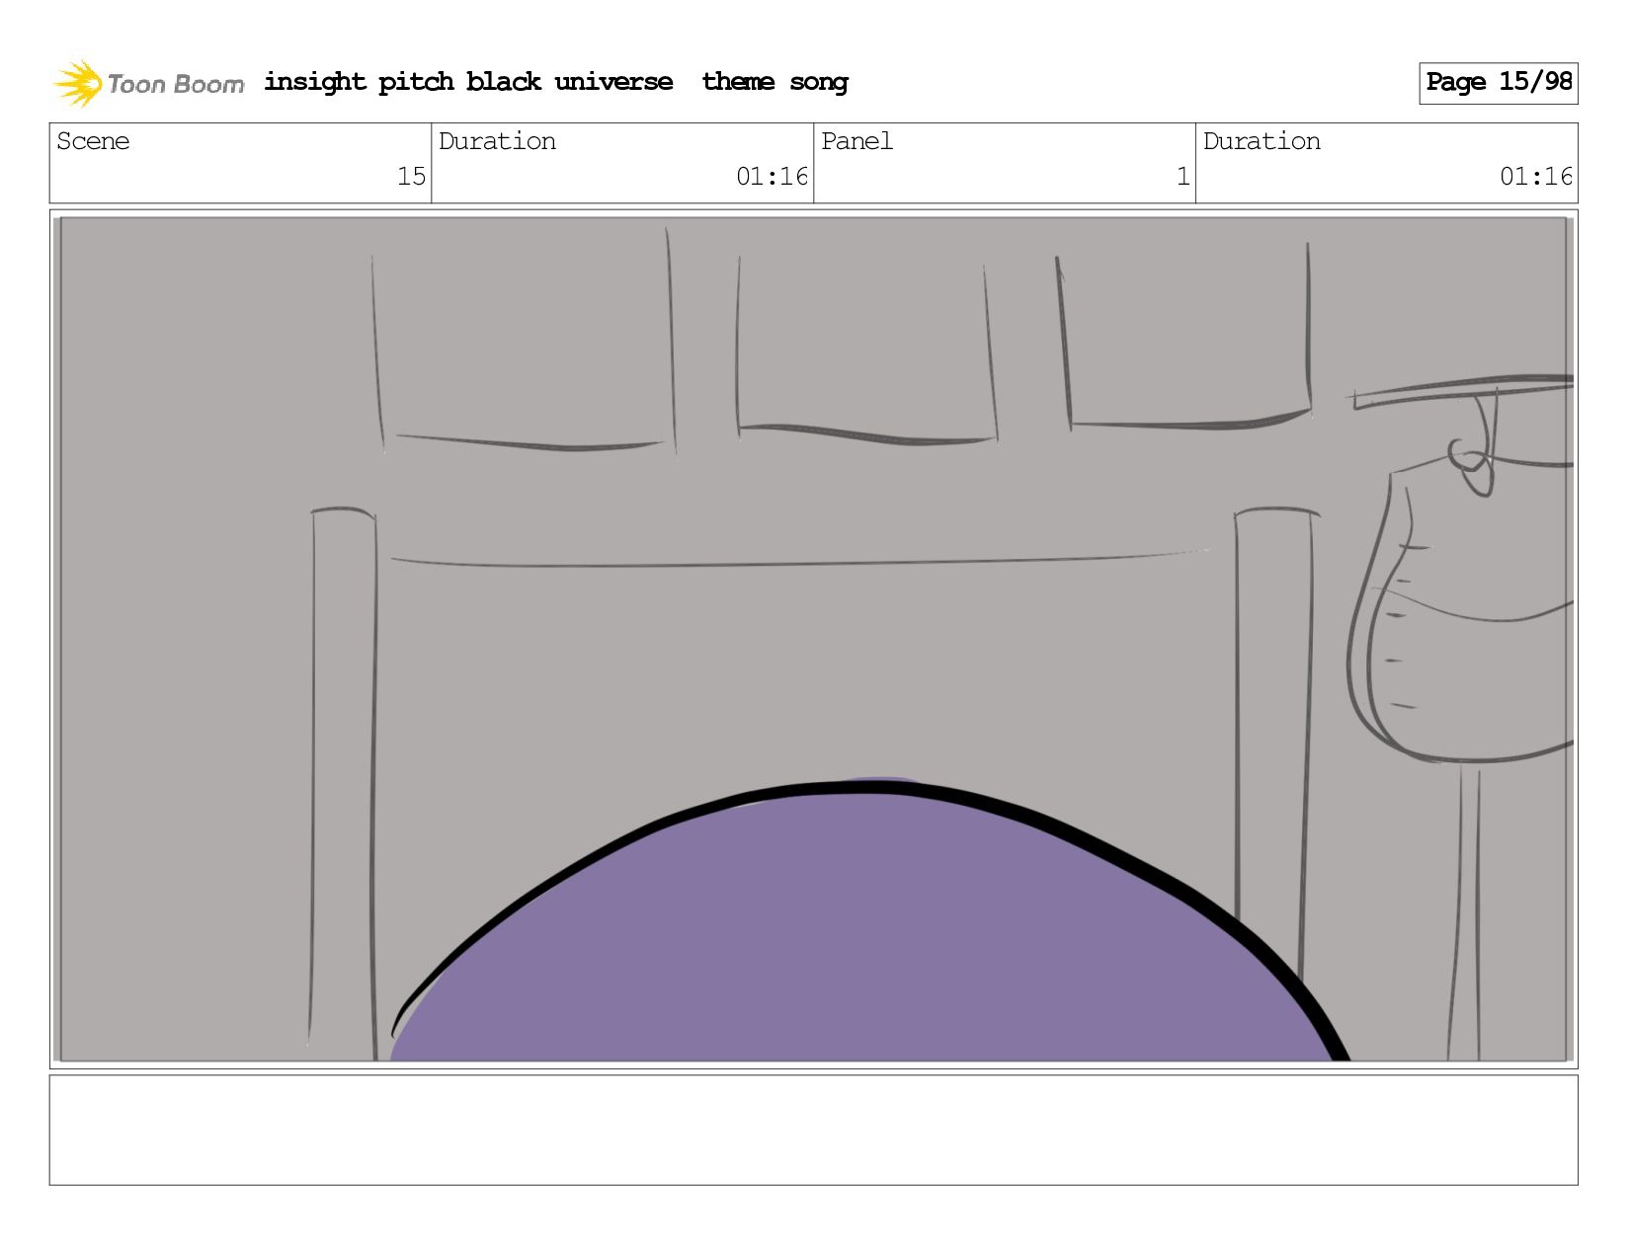1630x1259 pixels.
Task: Click the panel Duration value at far right
Action: tap(1535, 177)
